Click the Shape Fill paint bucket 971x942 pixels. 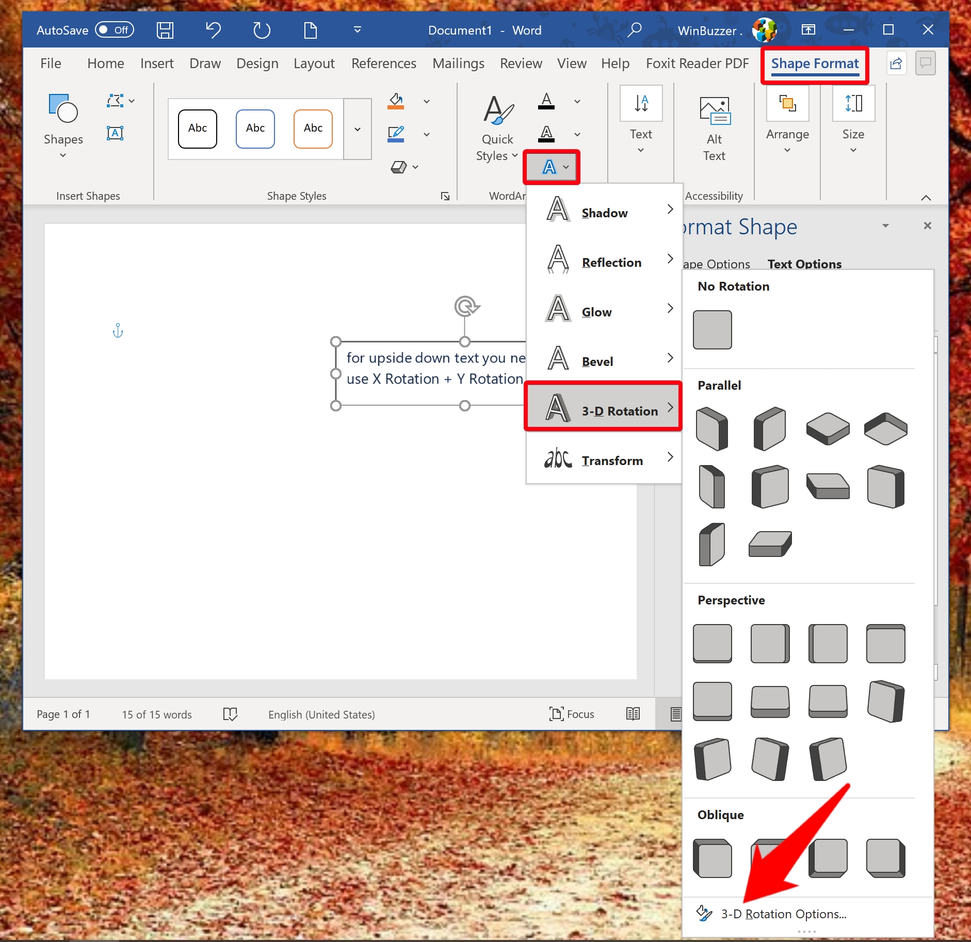[x=396, y=101]
